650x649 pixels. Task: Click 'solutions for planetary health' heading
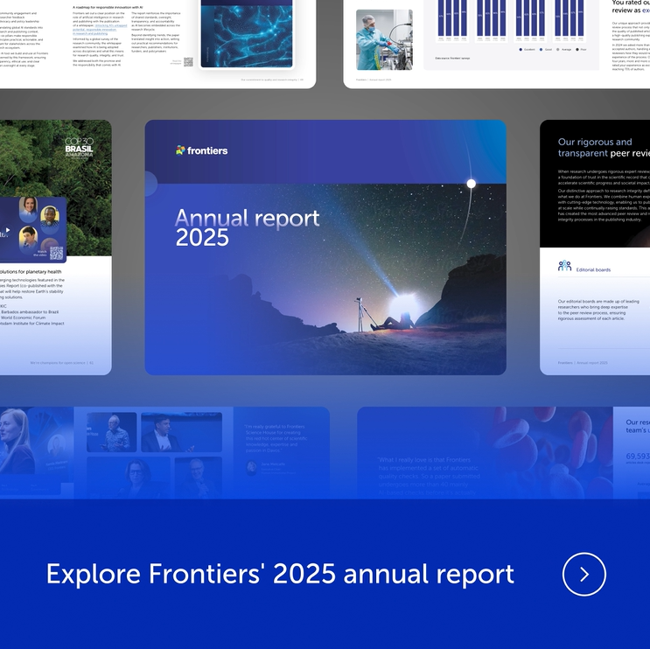[x=31, y=272]
